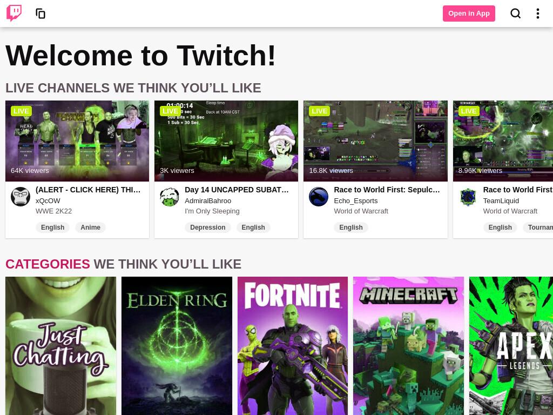The width and height of the screenshot is (553, 415).
Task: Open the Echo_Esports channel name link
Action: tap(355, 201)
